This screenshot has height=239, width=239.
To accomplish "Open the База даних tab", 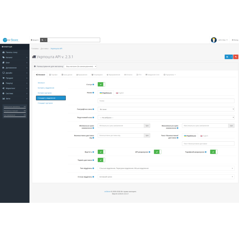I will click(67, 75).
